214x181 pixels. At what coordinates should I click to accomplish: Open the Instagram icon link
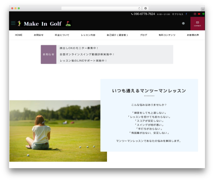tap(195, 14)
